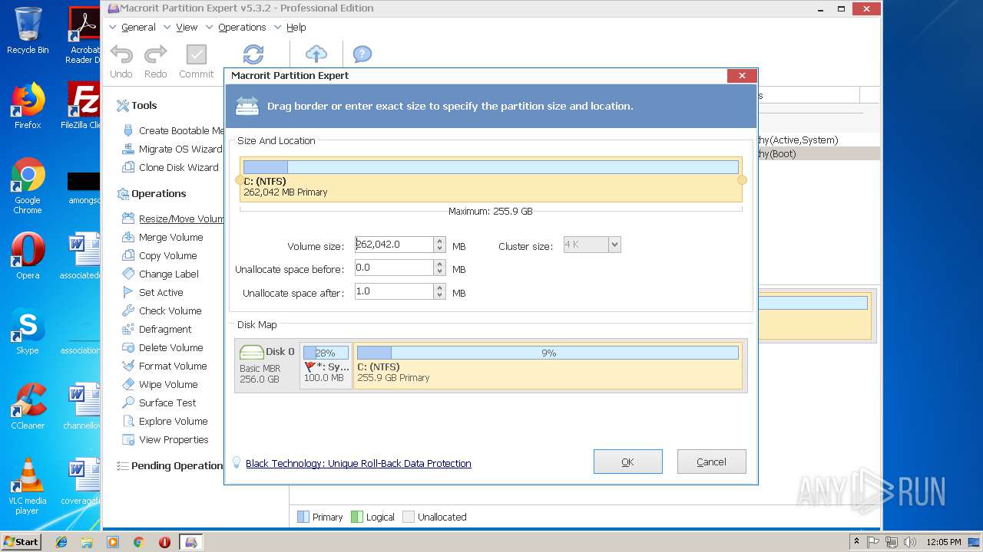Choose Delete Volume operation
This screenshot has height=552, width=983.
[x=163, y=347]
